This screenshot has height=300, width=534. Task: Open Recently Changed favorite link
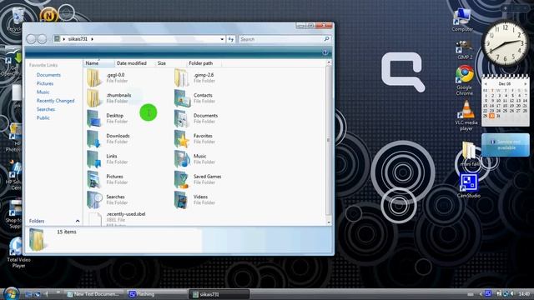point(56,101)
